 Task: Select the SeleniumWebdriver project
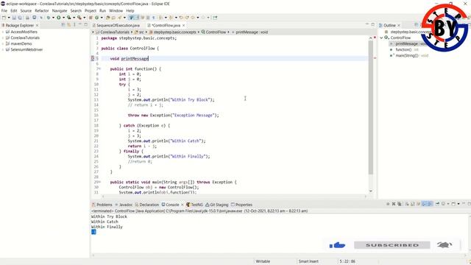pyautogui.click(x=26, y=49)
